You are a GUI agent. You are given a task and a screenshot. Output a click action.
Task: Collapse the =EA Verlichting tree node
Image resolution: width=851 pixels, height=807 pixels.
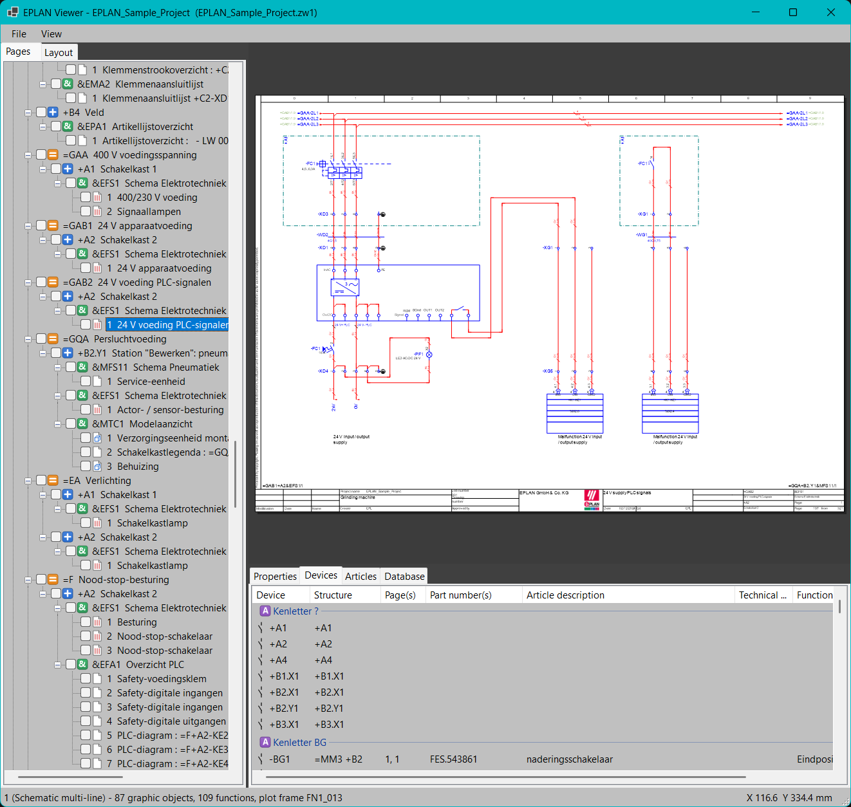[28, 481]
